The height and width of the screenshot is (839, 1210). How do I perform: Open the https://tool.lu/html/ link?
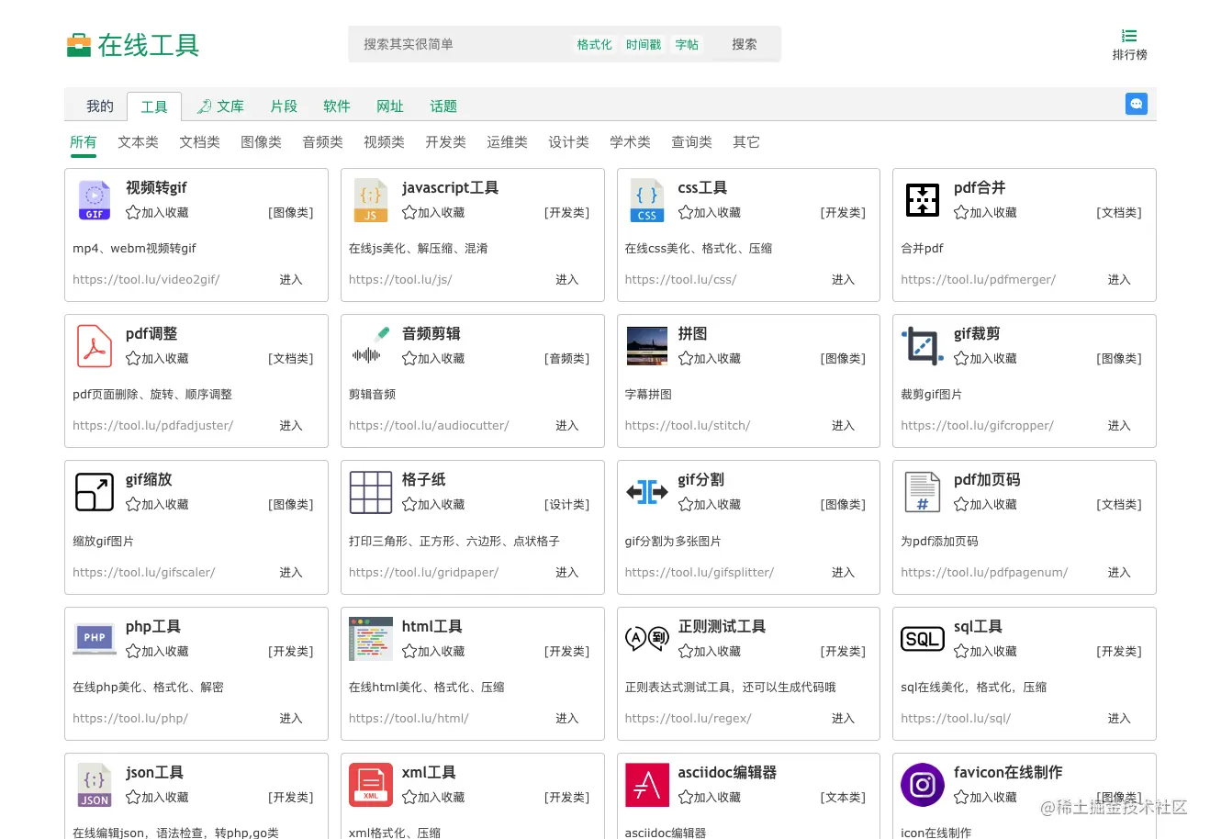tap(409, 719)
